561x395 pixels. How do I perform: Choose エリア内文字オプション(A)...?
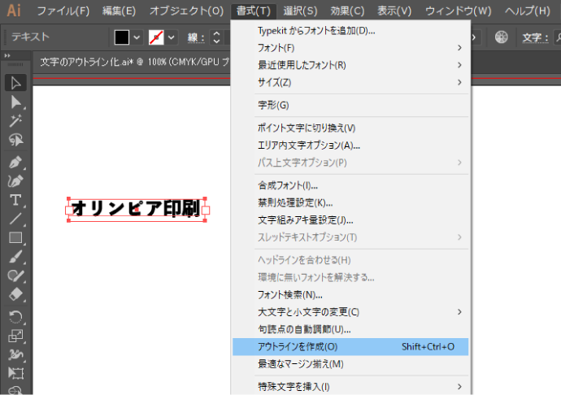(350, 145)
